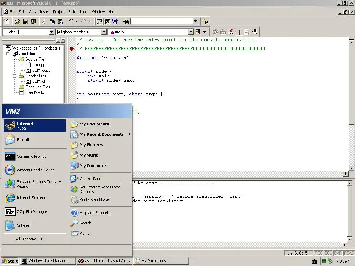
Task: Open Mypal Internet browser from Start menu
Action: pyautogui.click(x=35, y=126)
